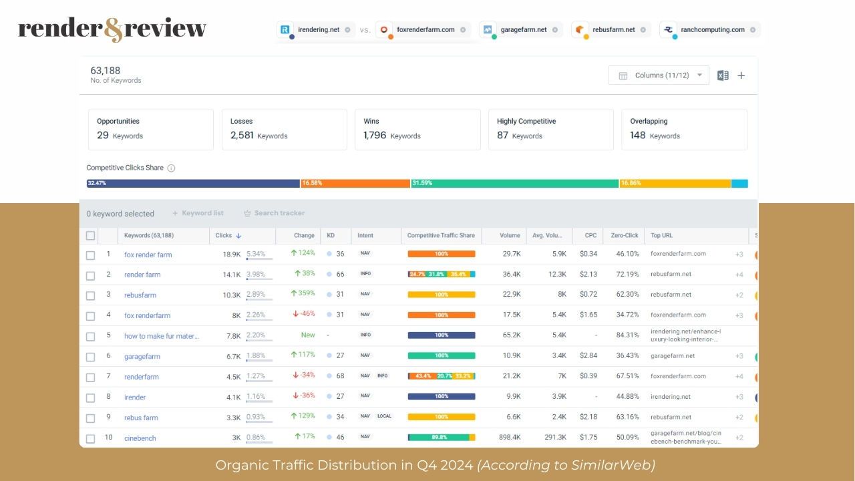Select the Wins keywords card
Image resolution: width=855 pixels, height=481 pixels.
point(417,130)
